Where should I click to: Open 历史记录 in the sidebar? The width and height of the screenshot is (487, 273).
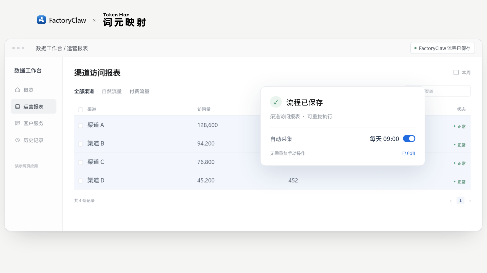[x=33, y=140]
